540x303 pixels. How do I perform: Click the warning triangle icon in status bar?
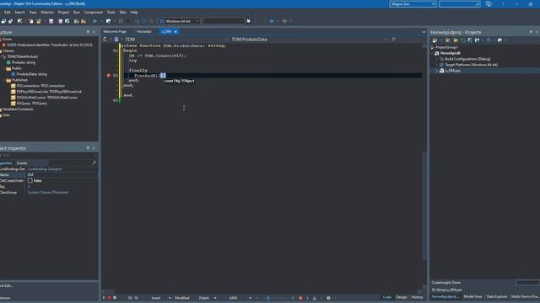pos(315,298)
